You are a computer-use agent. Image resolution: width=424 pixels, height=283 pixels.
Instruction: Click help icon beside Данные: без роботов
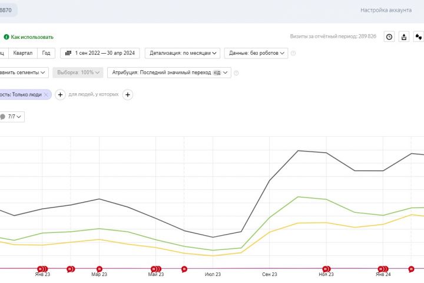(293, 53)
